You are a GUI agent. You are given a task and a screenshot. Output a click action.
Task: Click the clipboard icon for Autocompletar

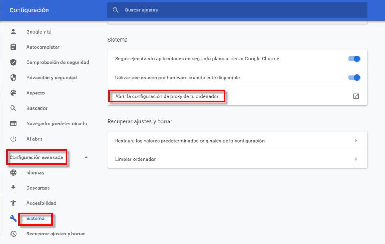[x=13, y=47]
